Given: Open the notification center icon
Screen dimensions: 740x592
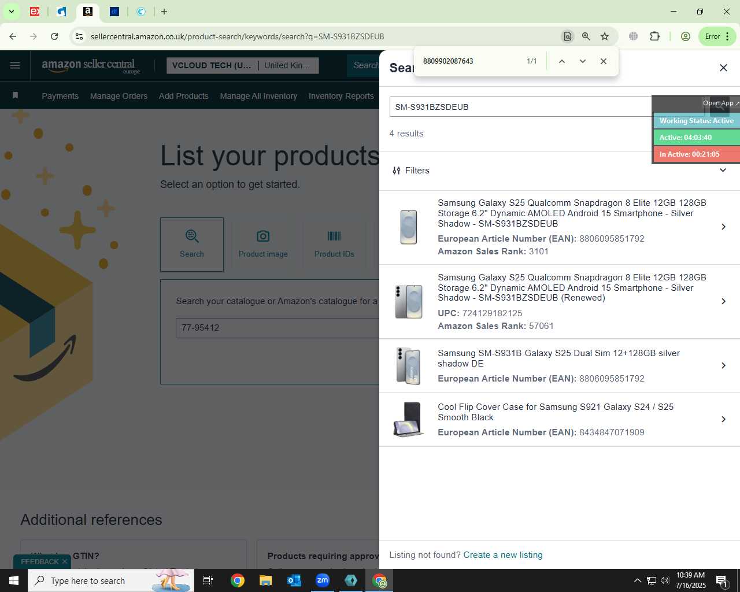Looking at the screenshot, I should [722, 580].
